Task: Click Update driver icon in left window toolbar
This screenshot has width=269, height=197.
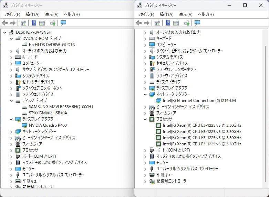Action: pos(52,23)
